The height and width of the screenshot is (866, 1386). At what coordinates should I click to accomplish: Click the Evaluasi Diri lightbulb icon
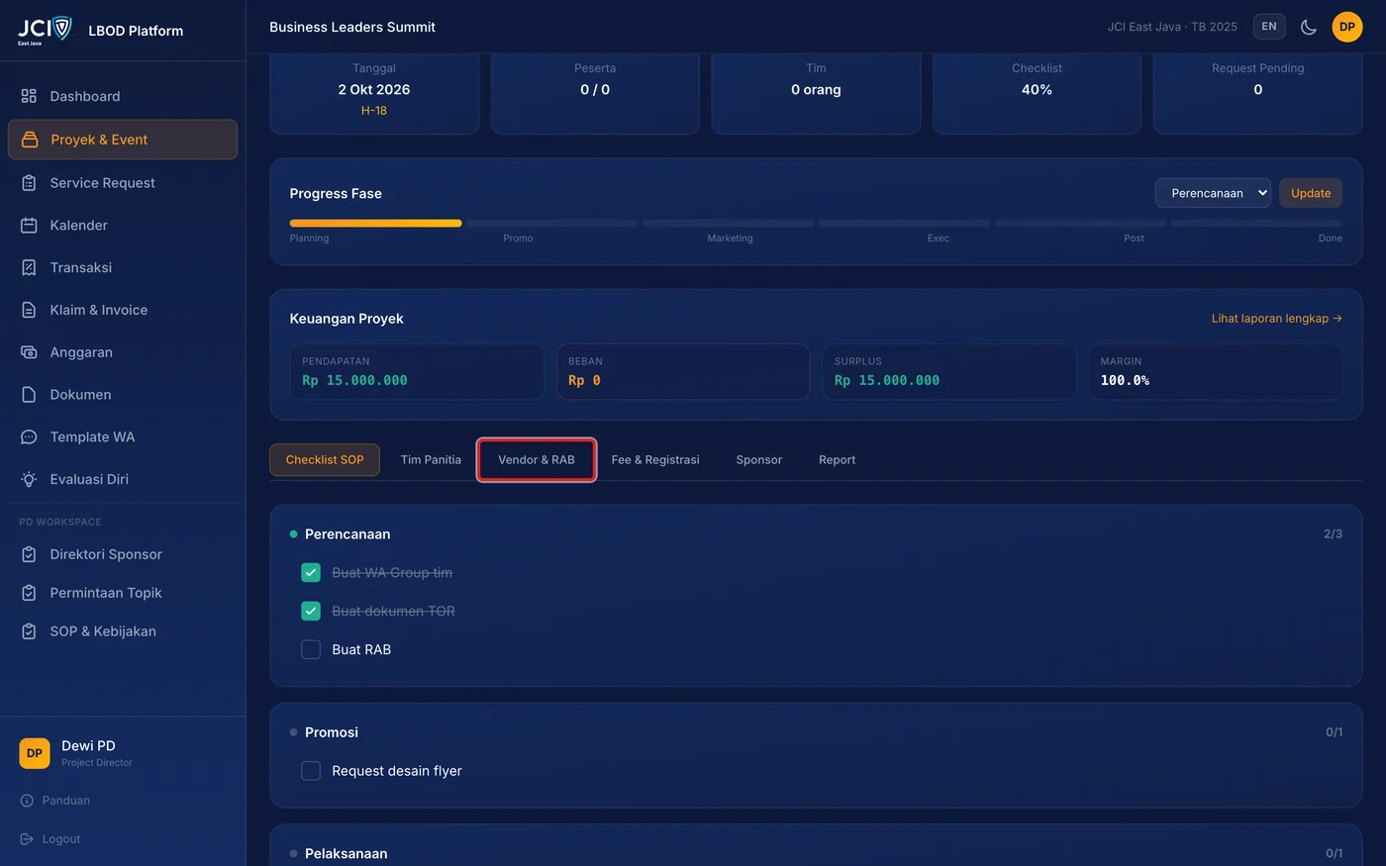tap(29, 479)
